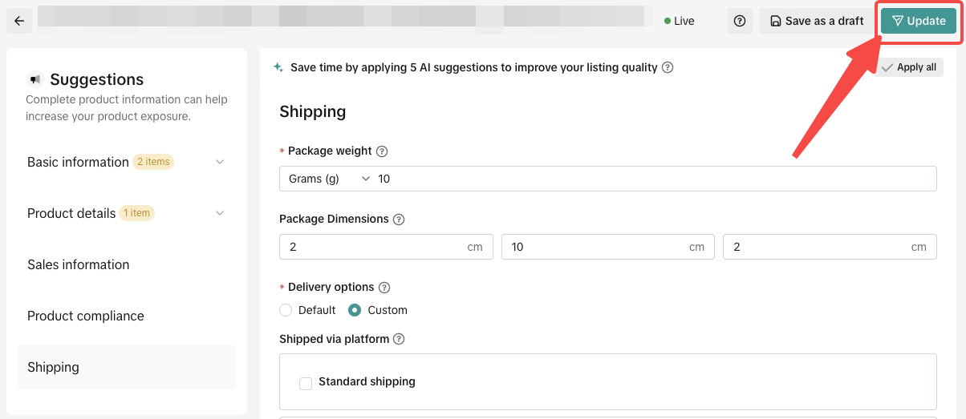
Task: Go to Product compliance section
Action: (86, 316)
